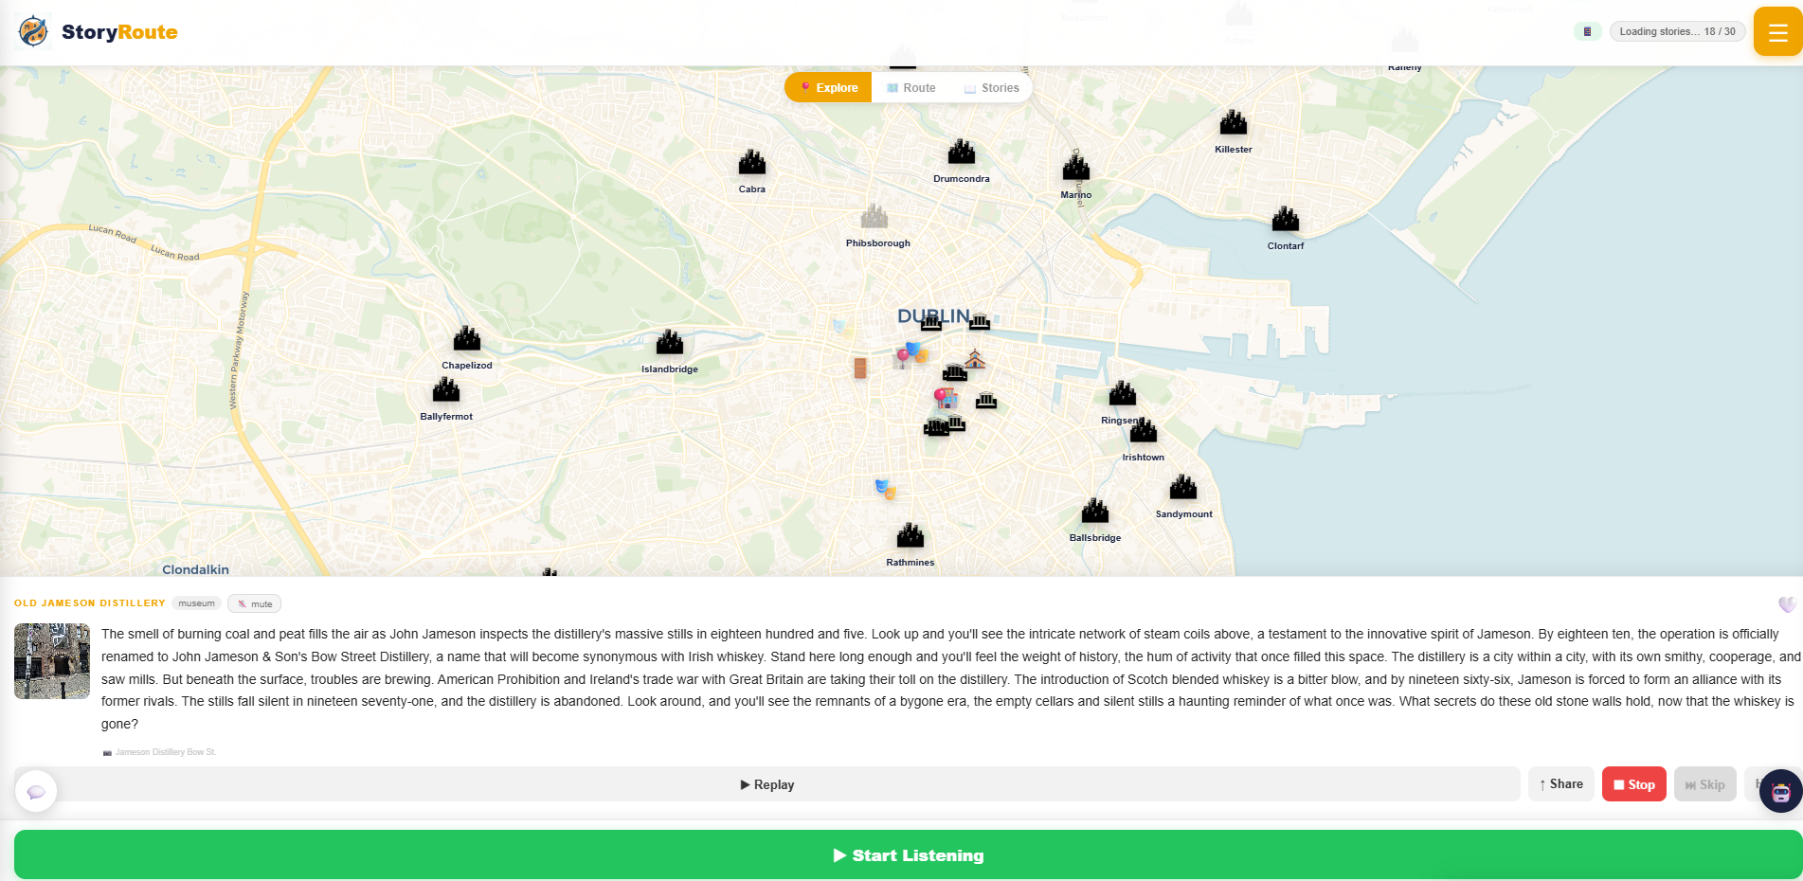Viewport: 1803px width, 881px height.
Task: Click the Loading stories progress pill
Action: 1677,31
